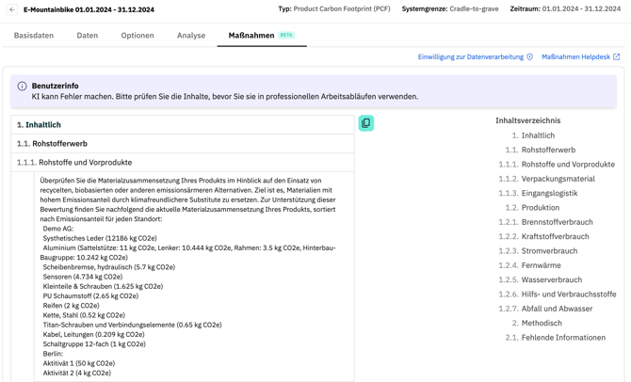
Task: Go to 1.1.1. Rohstoffe und Vorprodukte in Inhaltsverzeichnis
Action: pyautogui.click(x=557, y=165)
